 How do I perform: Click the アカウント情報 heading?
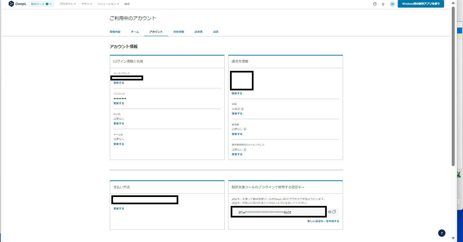(x=124, y=47)
